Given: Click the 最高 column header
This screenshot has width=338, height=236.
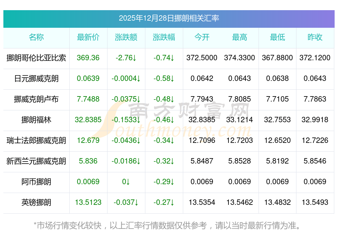Looking at the screenshot, I should [240, 38].
